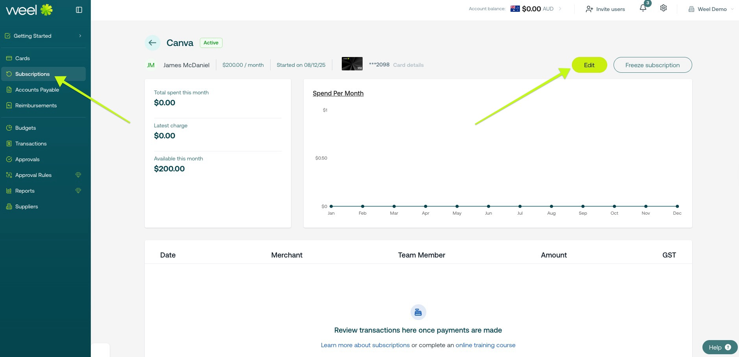Collapse sidebar using the panel toggle icon
This screenshot has height=357, width=739.
click(x=79, y=10)
